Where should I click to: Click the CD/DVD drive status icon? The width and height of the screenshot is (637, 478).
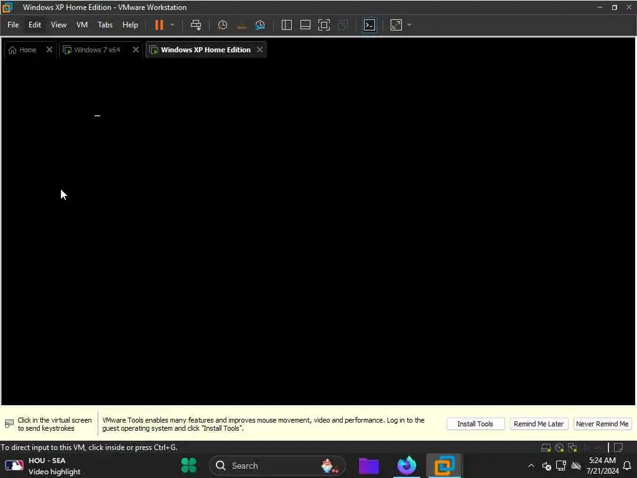tap(559, 448)
